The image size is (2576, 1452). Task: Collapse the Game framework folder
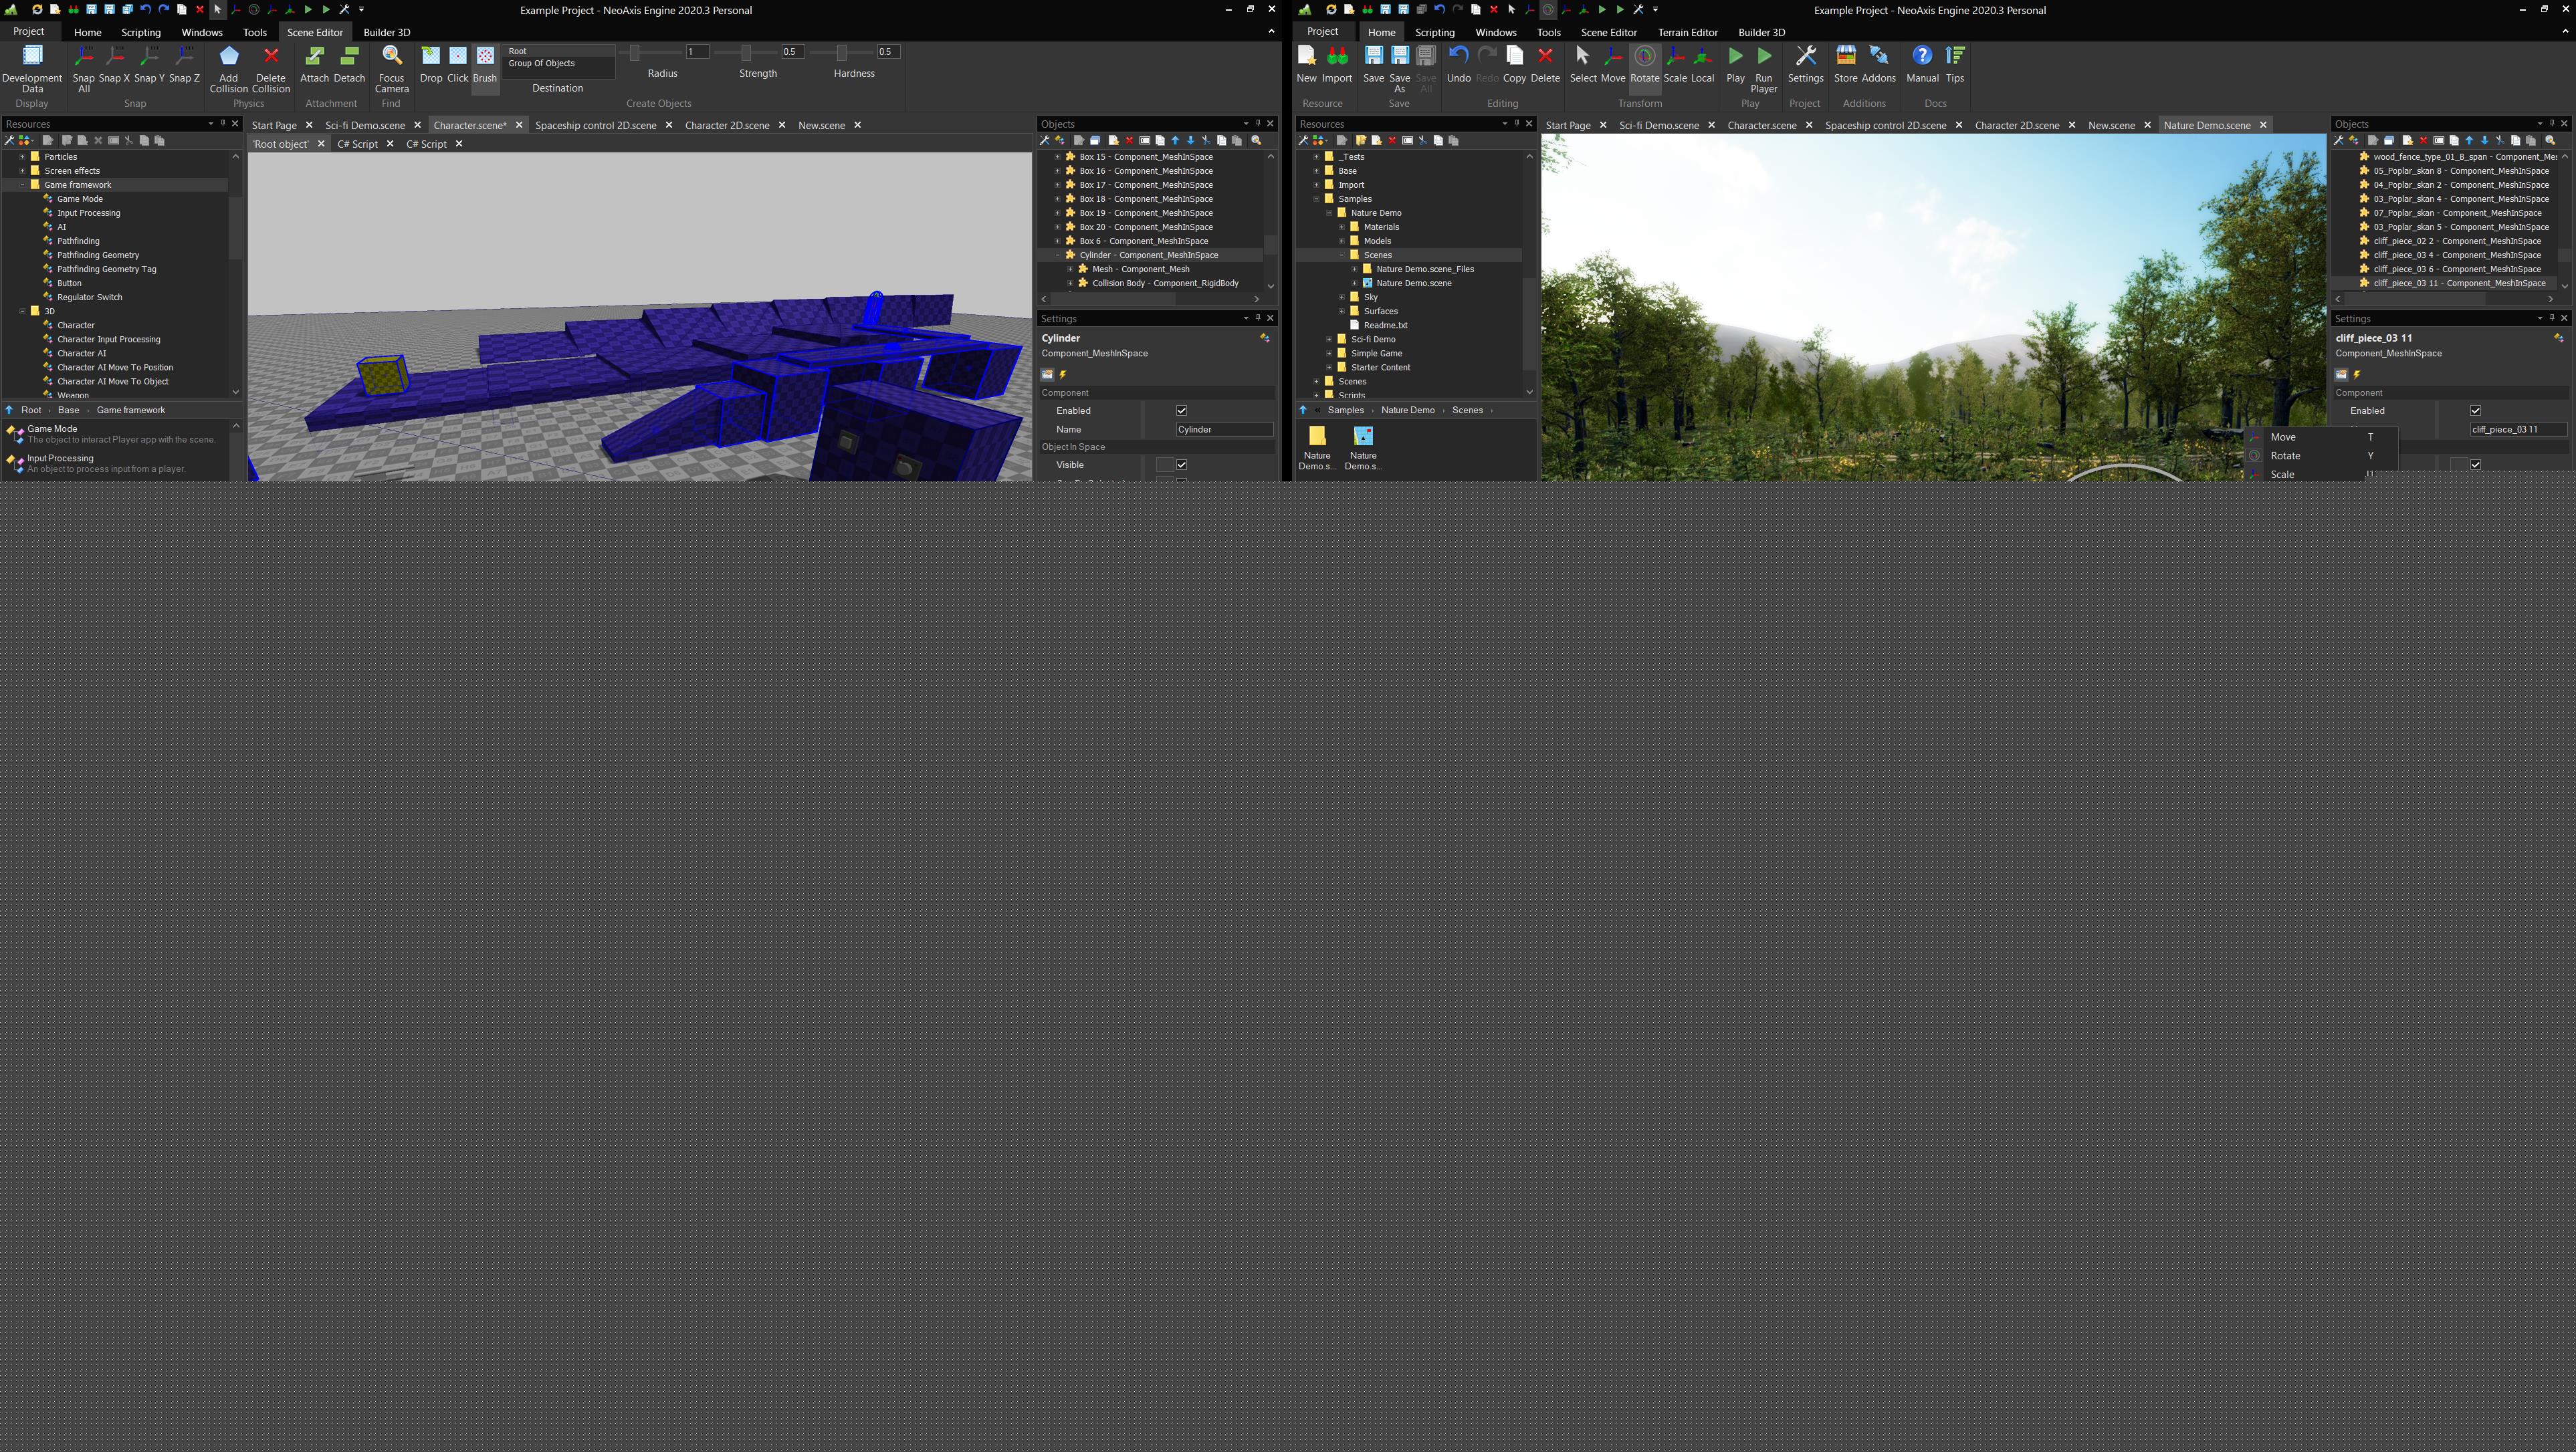[x=22, y=185]
